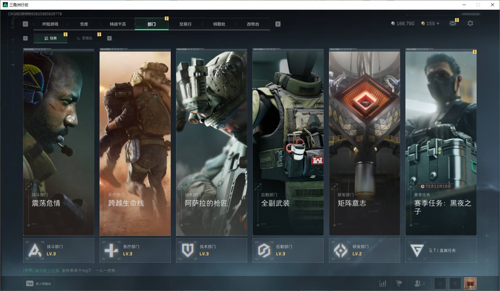Viewport: 500px width, 291px height.
Task: Click the Q key hint before 开始游戏
Action: point(26,24)
